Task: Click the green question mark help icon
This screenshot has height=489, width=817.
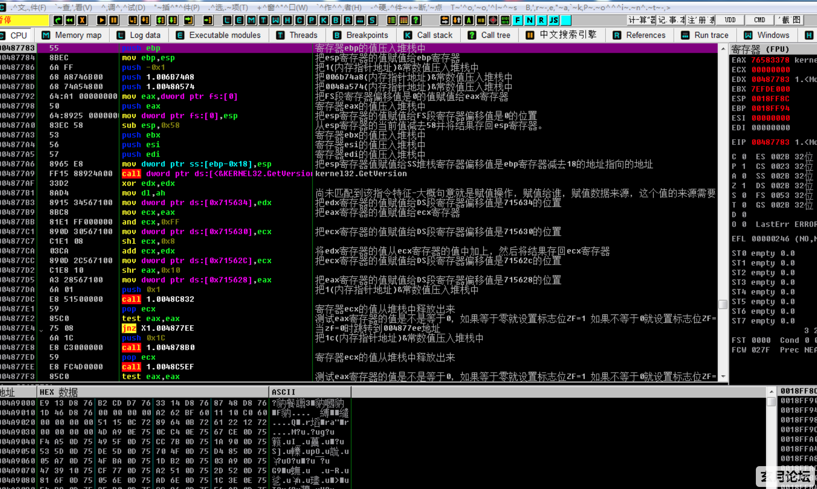Action: pyautogui.click(x=416, y=20)
